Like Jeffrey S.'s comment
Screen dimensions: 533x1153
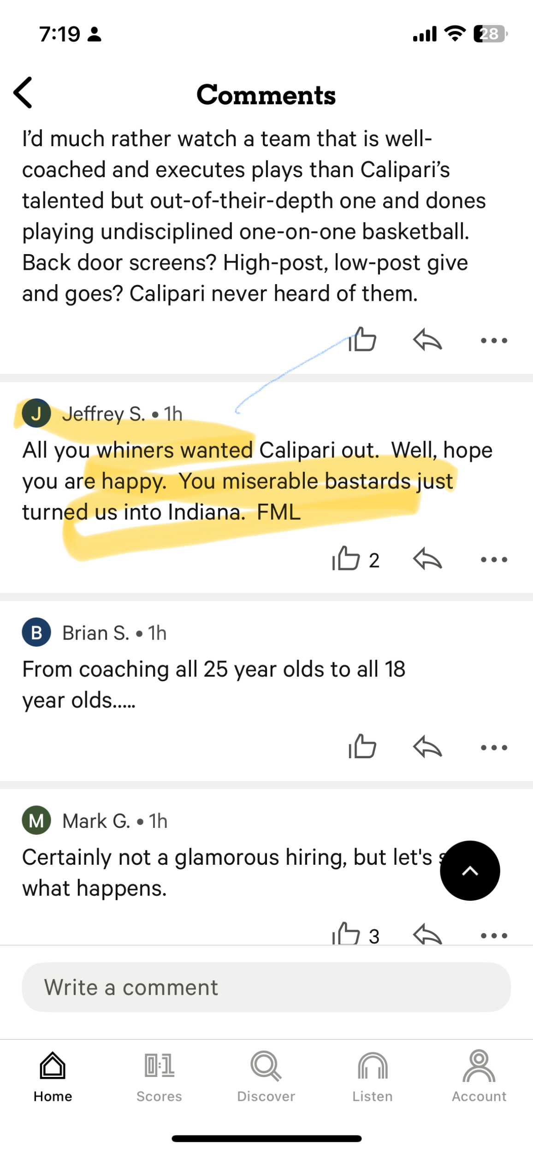click(x=346, y=559)
